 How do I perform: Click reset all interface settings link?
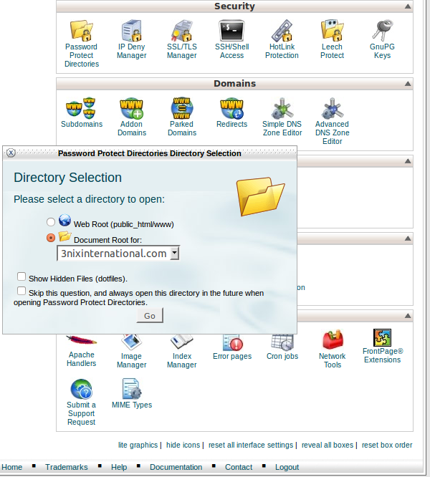click(251, 445)
